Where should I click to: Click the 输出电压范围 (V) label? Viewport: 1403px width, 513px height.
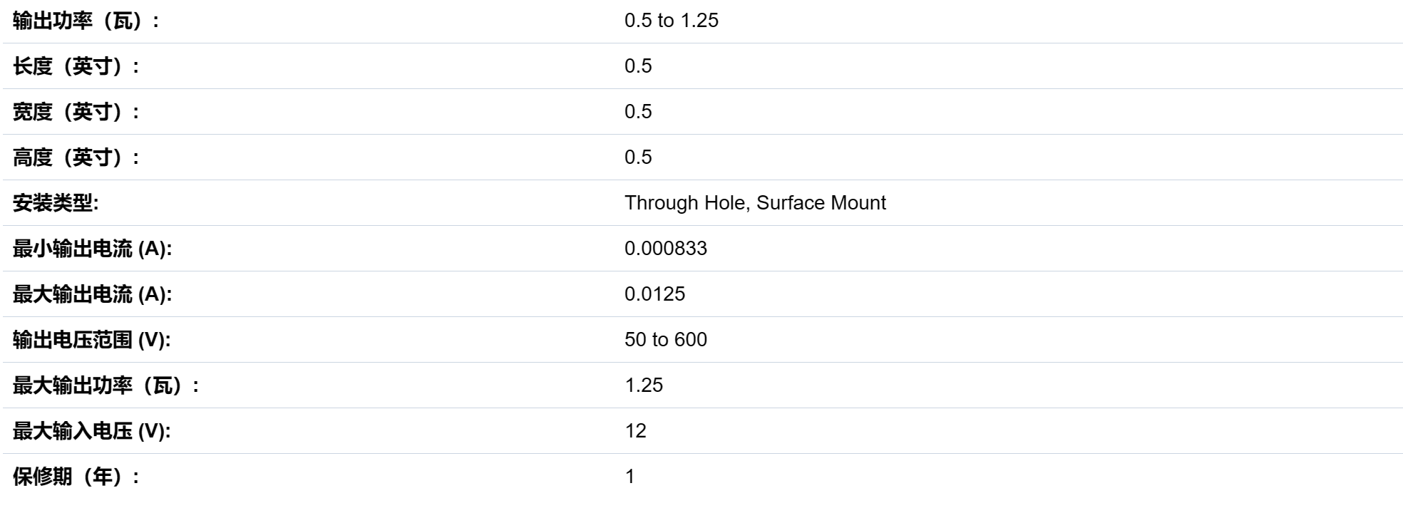click(92, 340)
